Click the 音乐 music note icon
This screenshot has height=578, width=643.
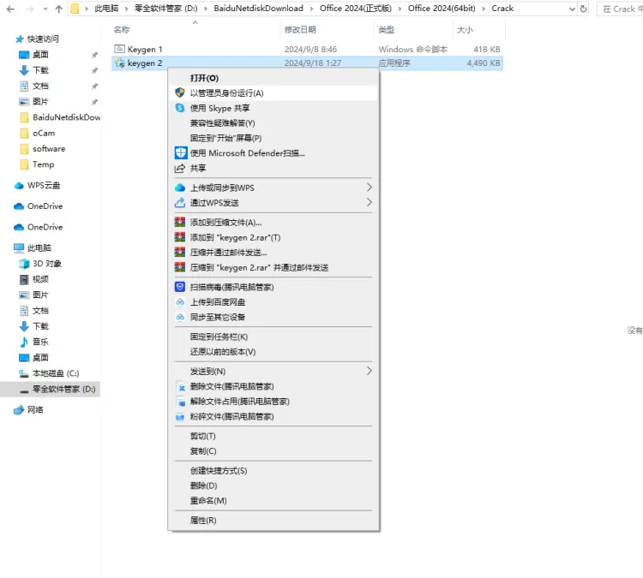click(24, 342)
